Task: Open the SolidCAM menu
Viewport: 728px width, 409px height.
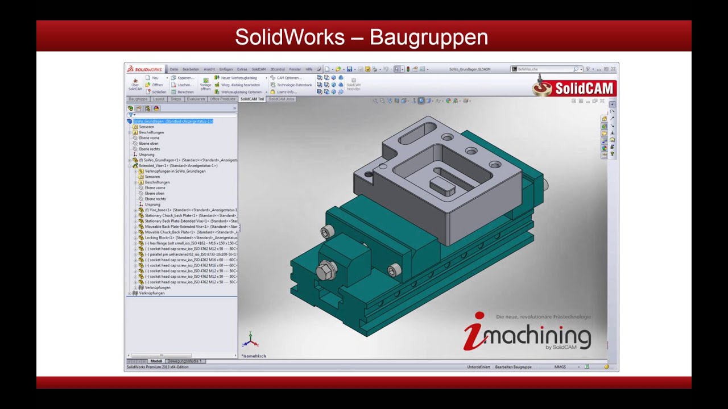Action: tap(259, 69)
